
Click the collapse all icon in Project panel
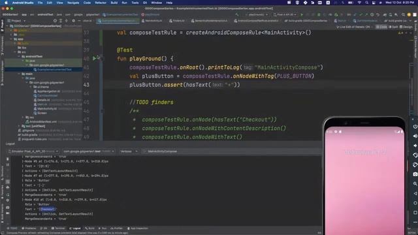[x=67, y=21]
